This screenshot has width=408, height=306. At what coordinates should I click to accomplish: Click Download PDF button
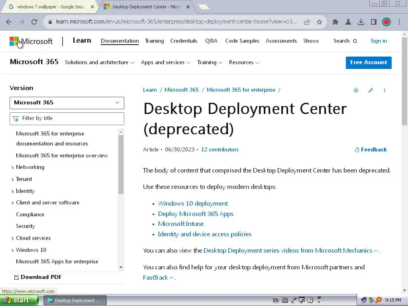pyautogui.click(x=38, y=277)
